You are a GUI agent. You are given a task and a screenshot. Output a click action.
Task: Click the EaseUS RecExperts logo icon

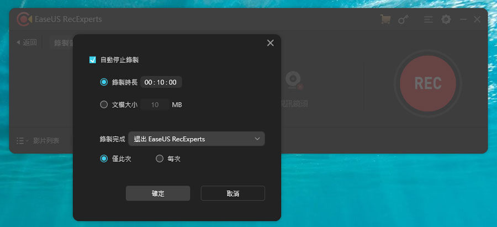point(24,19)
